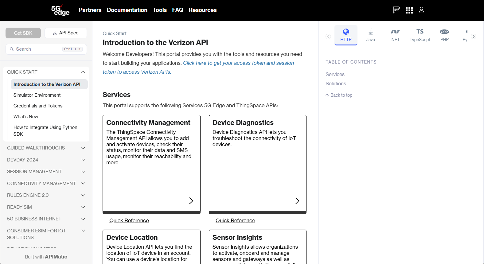Viewport: 484px width, 264px height.
Task: Click the Device Diagnostics card title
Action: click(243, 122)
